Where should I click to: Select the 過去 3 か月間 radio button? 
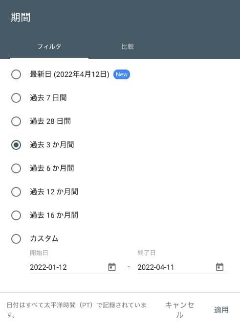point(16,145)
